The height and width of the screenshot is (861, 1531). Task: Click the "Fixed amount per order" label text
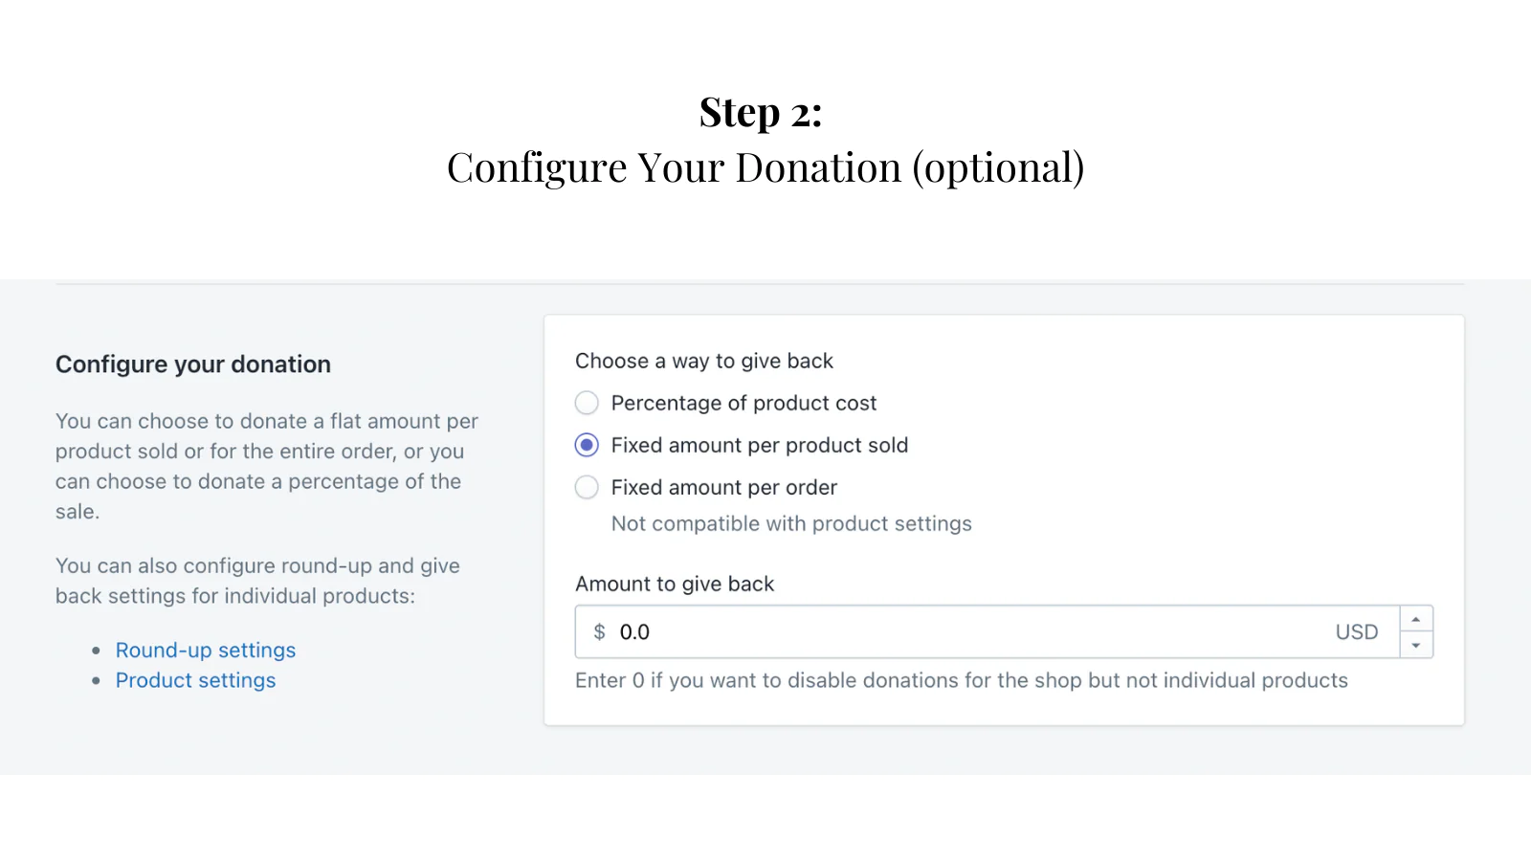click(723, 487)
